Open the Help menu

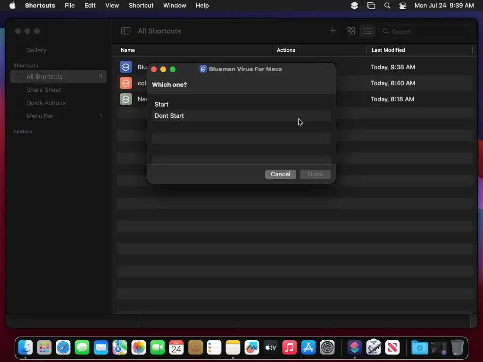(202, 6)
